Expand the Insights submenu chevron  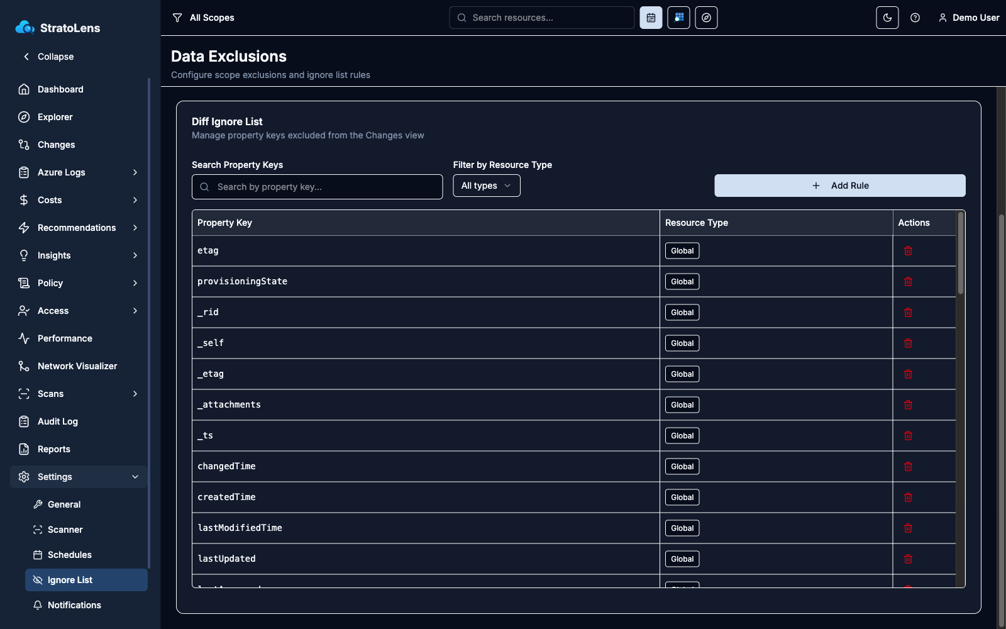pos(135,255)
